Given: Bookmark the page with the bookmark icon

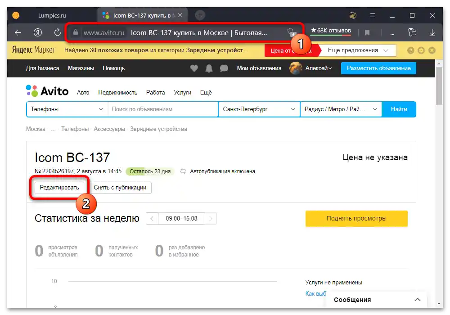Looking at the screenshot, I should pyautogui.click(x=367, y=33).
